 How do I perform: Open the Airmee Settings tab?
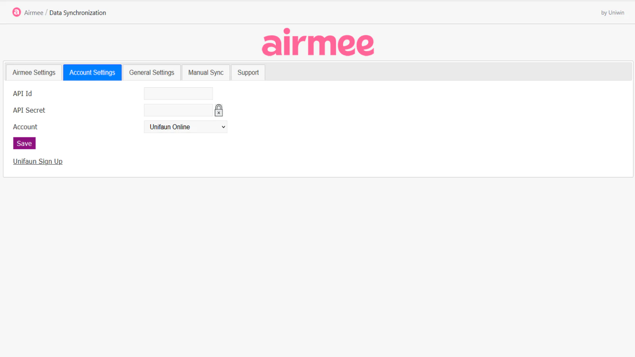tap(34, 73)
